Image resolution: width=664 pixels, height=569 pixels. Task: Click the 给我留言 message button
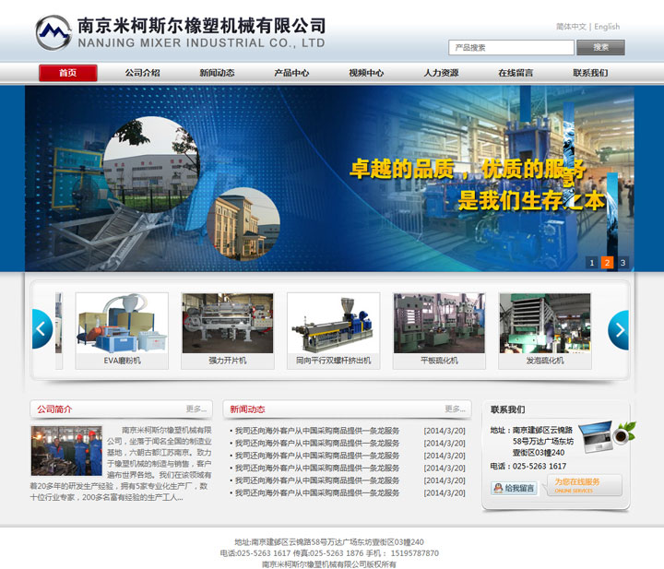515,488
